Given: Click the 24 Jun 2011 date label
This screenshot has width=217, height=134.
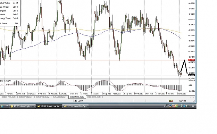Looking at the screenshot, I should click(74, 94).
